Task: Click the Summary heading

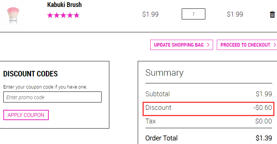Action: pos(164,73)
